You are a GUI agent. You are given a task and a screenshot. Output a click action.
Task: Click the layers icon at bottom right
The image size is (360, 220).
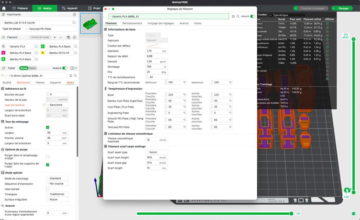[354, 214]
